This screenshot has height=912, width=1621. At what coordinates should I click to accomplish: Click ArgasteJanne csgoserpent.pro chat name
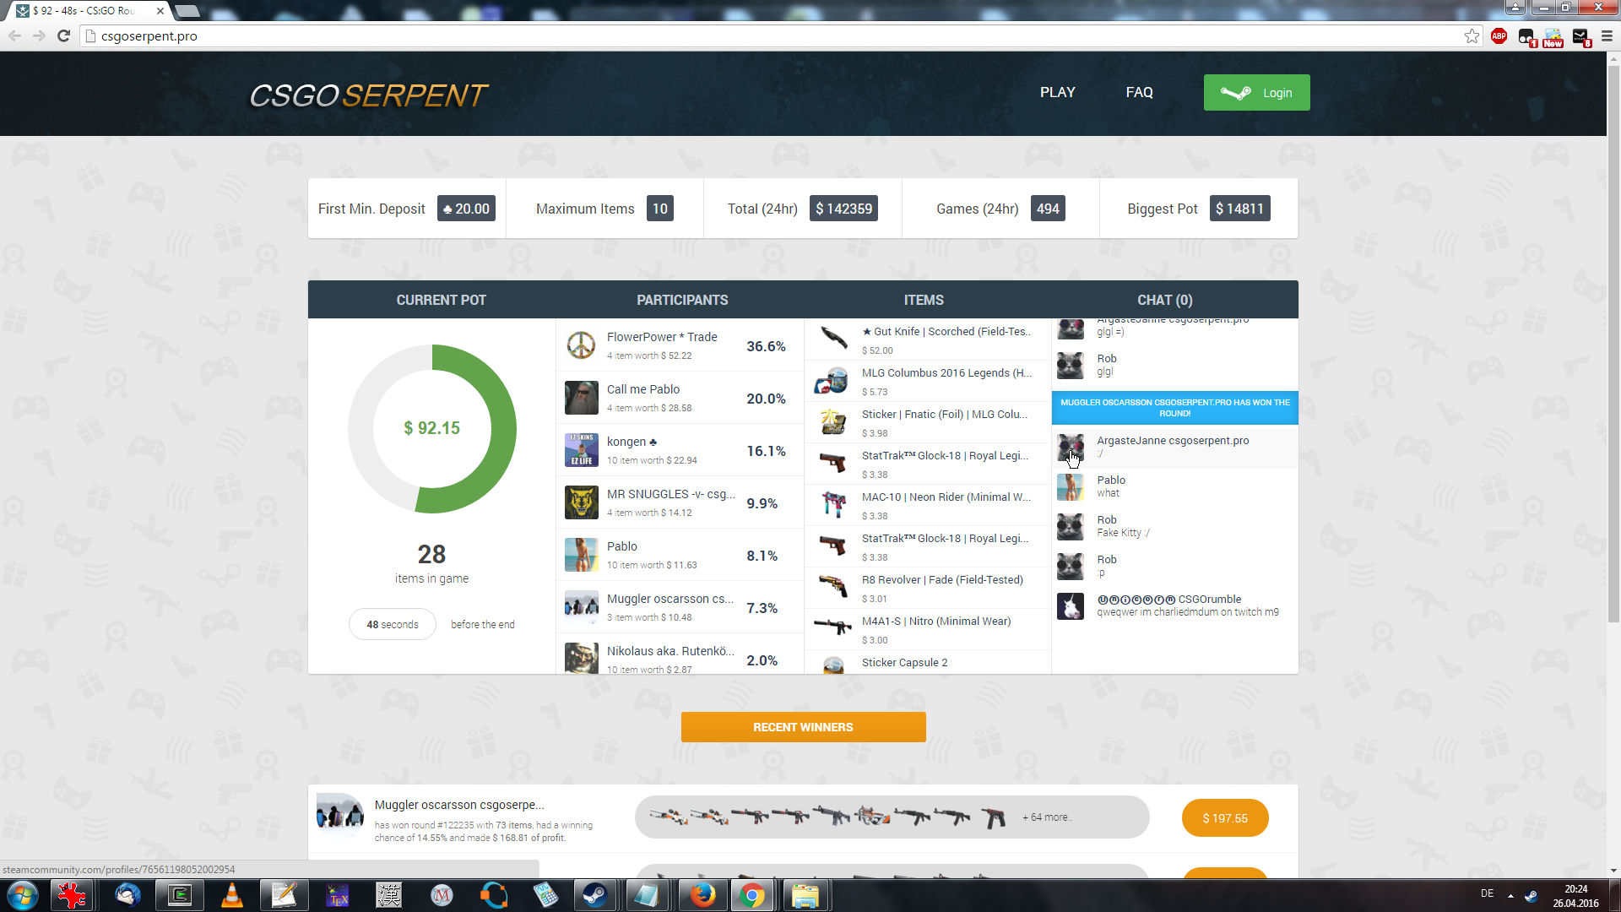1172,440
